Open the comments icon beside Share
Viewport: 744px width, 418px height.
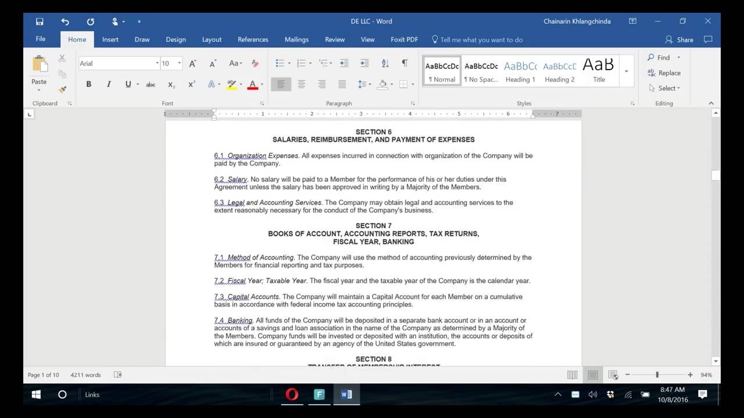click(708, 39)
